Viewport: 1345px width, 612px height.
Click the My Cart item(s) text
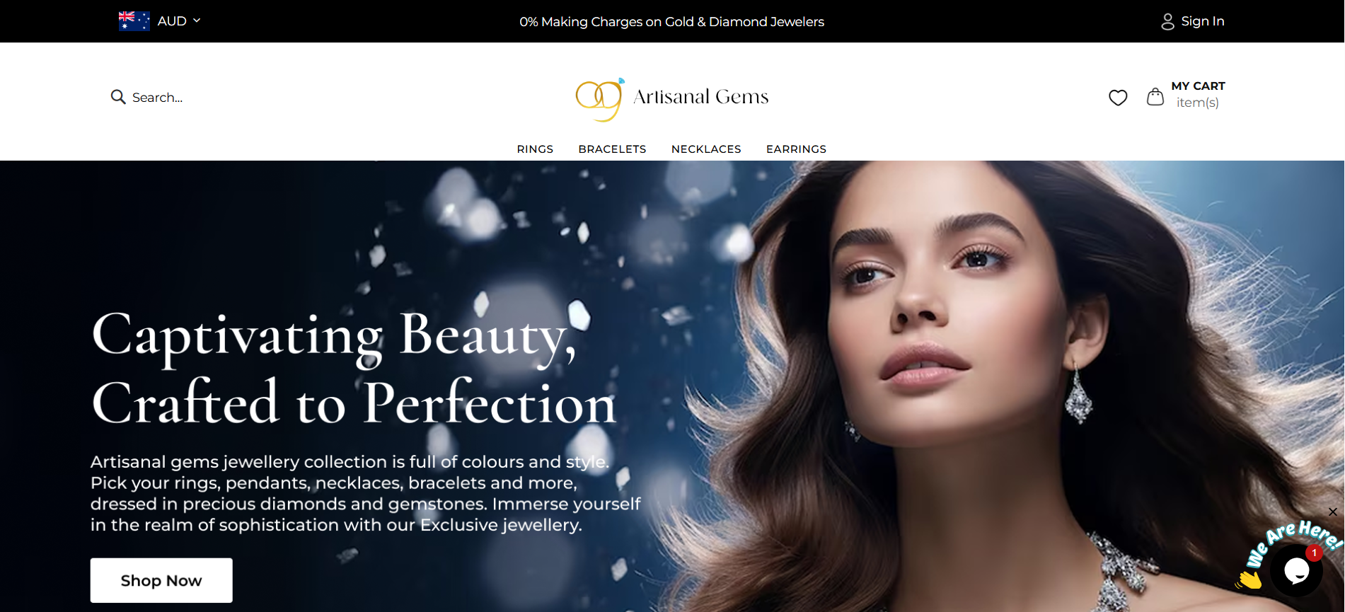(1198, 94)
